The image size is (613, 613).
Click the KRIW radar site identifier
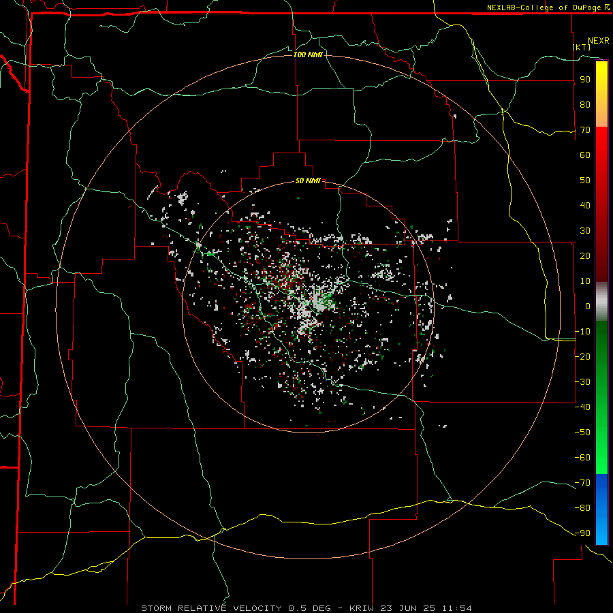(x=362, y=608)
